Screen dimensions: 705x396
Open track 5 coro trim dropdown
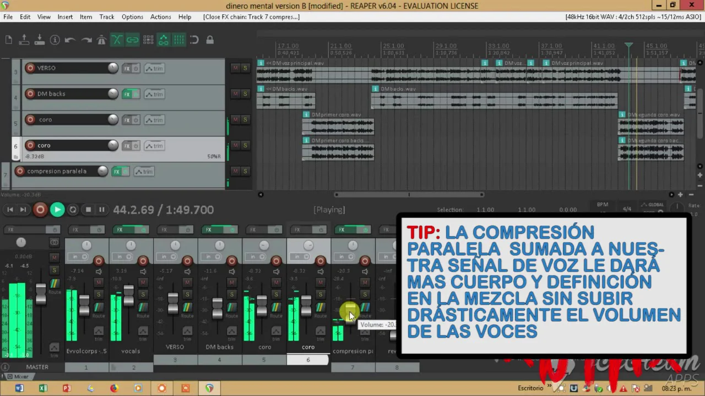click(x=154, y=120)
